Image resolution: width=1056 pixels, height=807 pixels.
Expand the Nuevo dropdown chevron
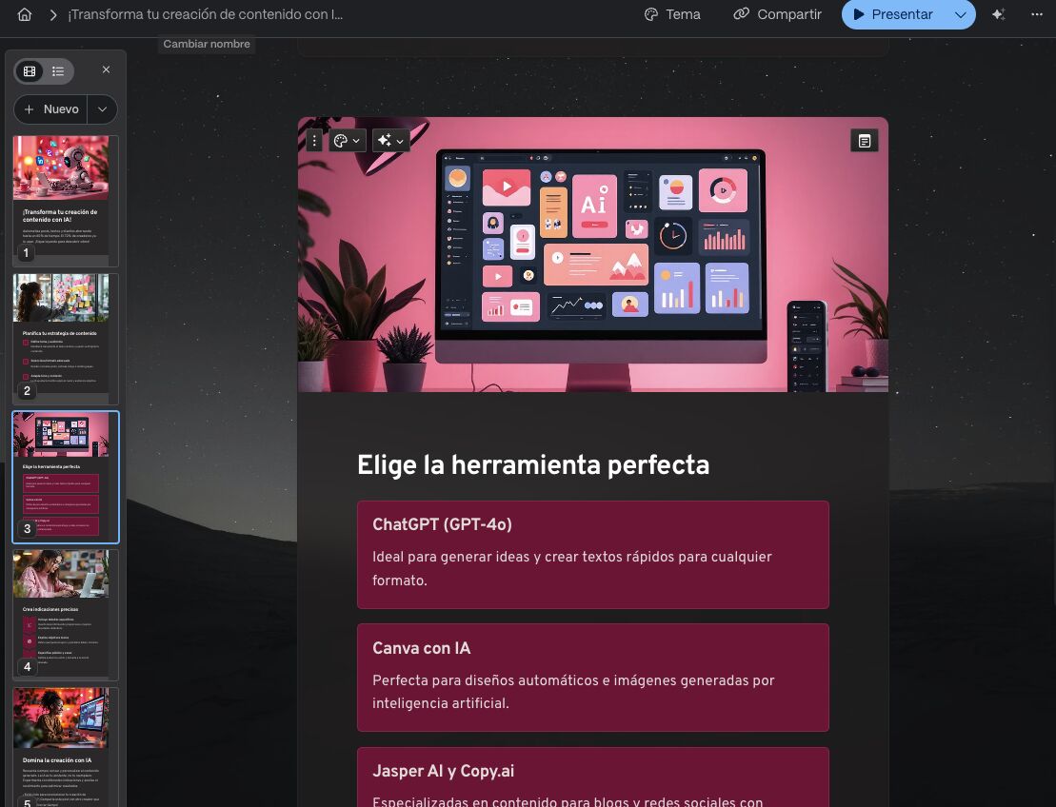click(103, 109)
